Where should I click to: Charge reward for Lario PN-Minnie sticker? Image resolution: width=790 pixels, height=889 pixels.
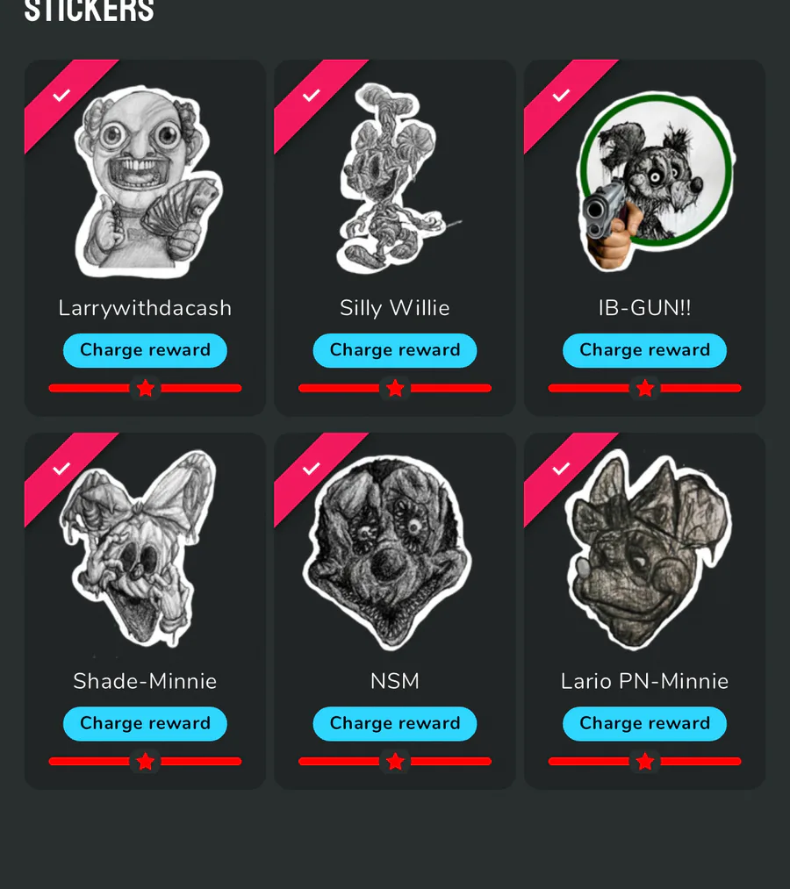click(x=645, y=723)
